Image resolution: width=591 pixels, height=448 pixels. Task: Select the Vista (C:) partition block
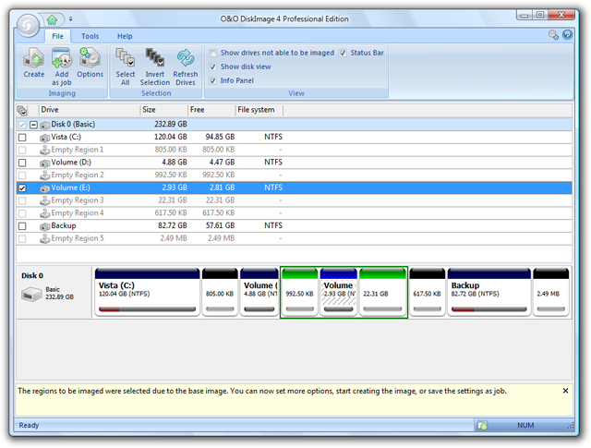pos(148,292)
